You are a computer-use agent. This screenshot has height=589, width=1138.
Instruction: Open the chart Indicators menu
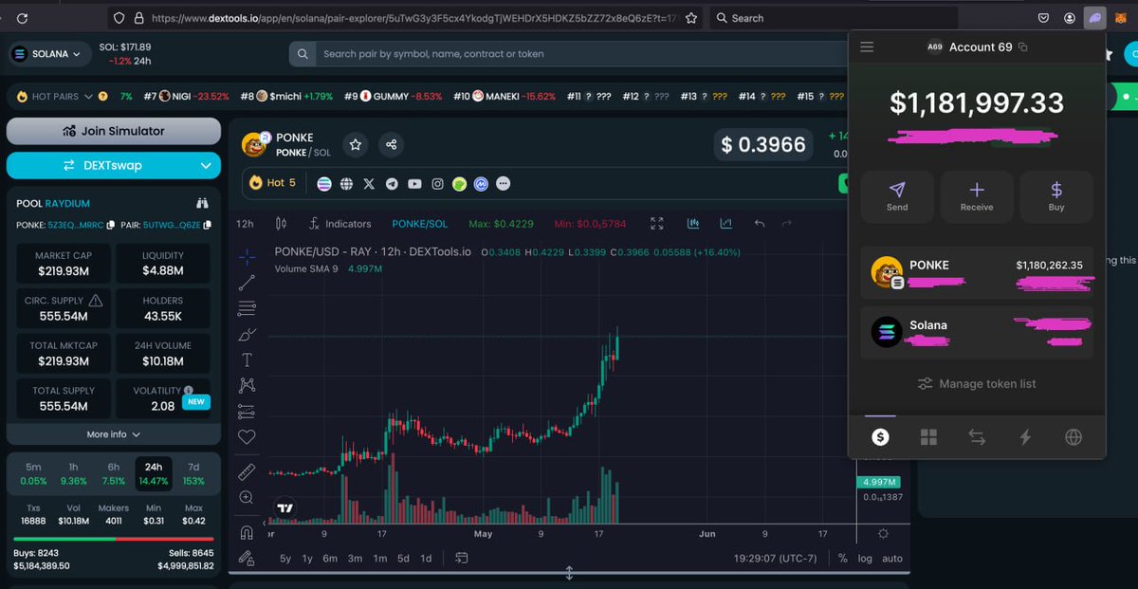click(340, 224)
